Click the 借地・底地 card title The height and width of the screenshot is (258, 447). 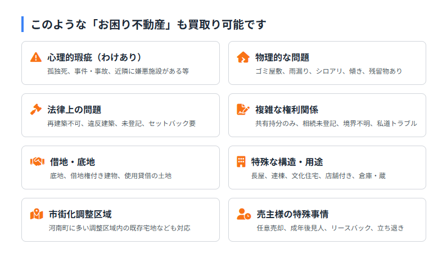coord(73,162)
